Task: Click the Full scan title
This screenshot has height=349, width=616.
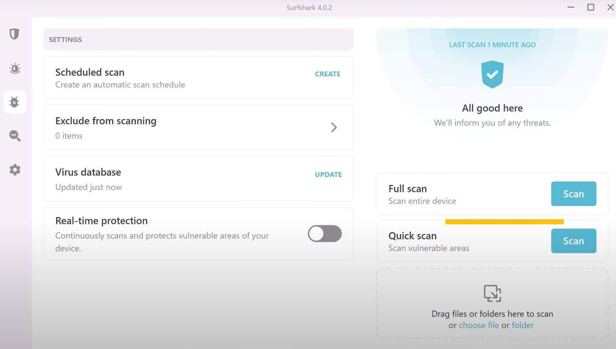Action: (x=408, y=188)
